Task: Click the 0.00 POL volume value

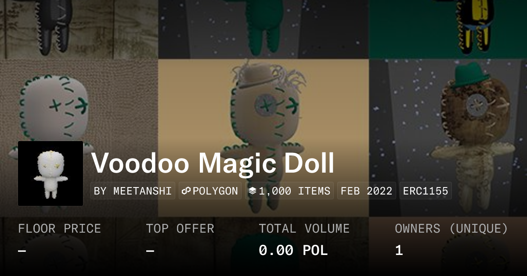Action: [x=293, y=251]
